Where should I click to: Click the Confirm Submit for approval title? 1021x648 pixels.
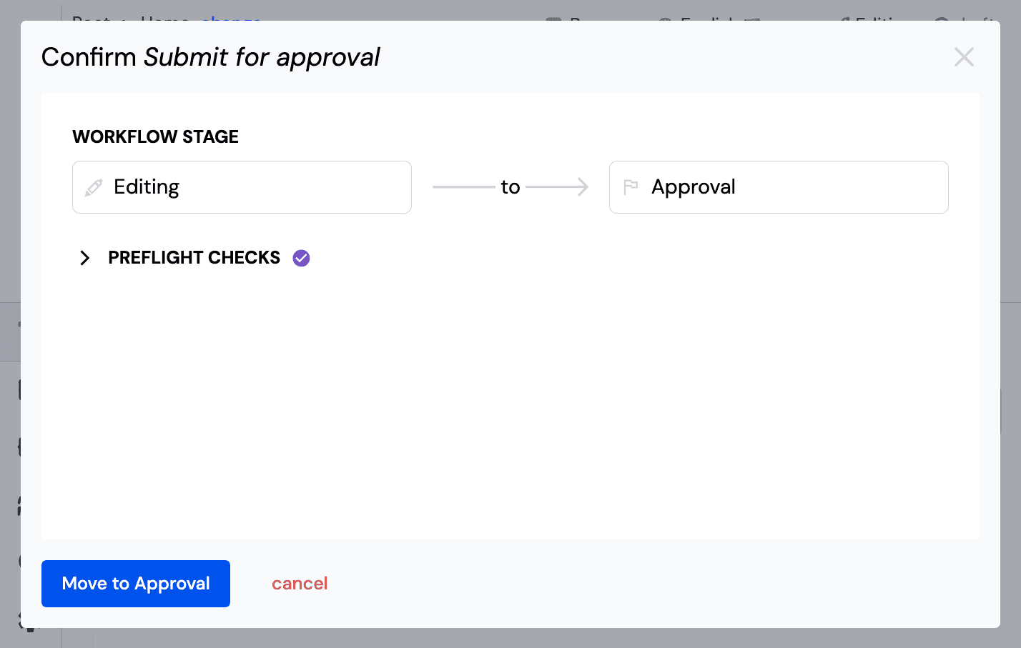[210, 57]
